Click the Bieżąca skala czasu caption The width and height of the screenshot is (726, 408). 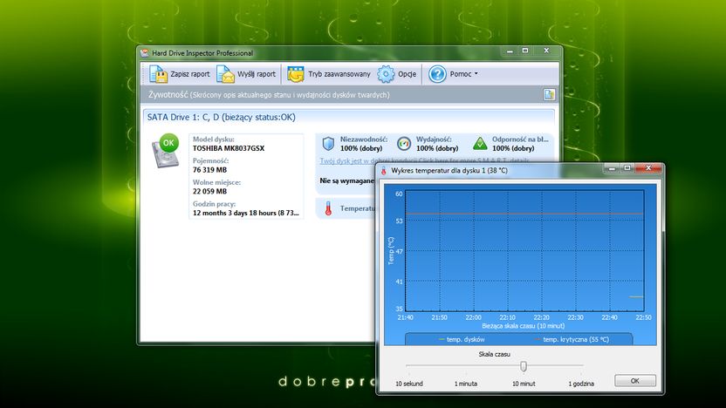[x=524, y=326]
